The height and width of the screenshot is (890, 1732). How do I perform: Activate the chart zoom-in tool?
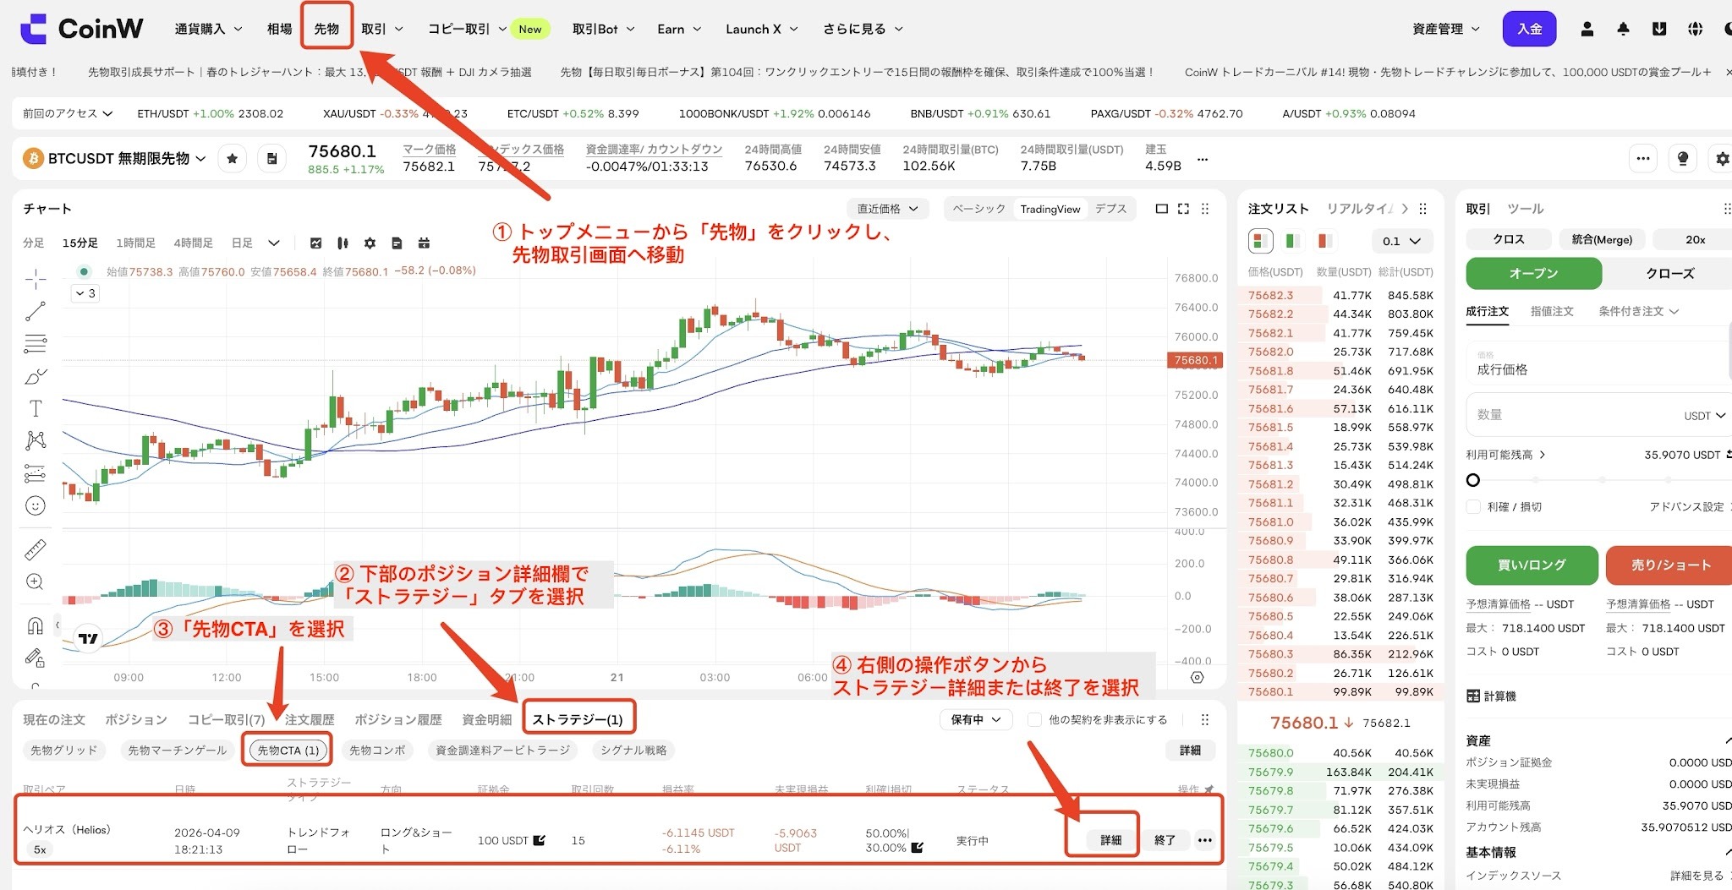[x=36, y=582]
